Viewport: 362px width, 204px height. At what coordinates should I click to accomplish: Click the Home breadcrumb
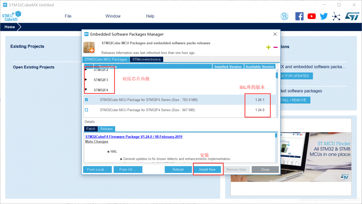click(x=10, y=27)
